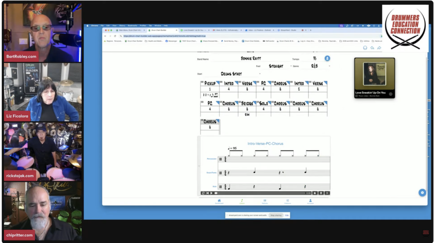Click the Pickup rhythm notation cell

pos(210,95)
